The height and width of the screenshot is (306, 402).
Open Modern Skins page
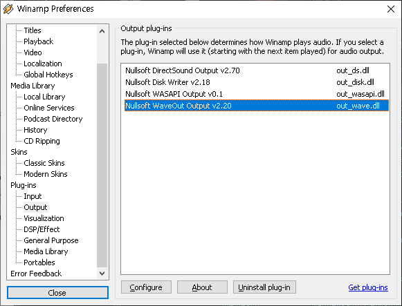[x=46, y=174]
